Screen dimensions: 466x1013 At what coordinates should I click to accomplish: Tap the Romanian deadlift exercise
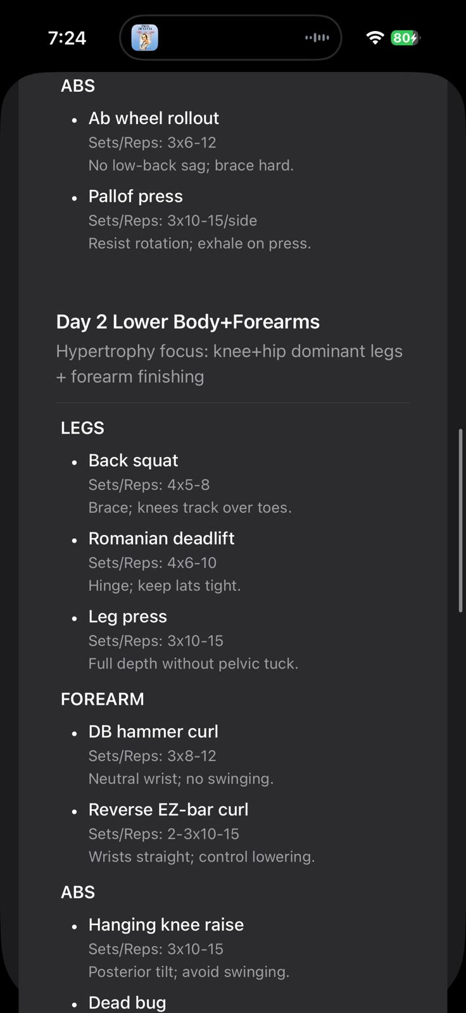[161, 538]
